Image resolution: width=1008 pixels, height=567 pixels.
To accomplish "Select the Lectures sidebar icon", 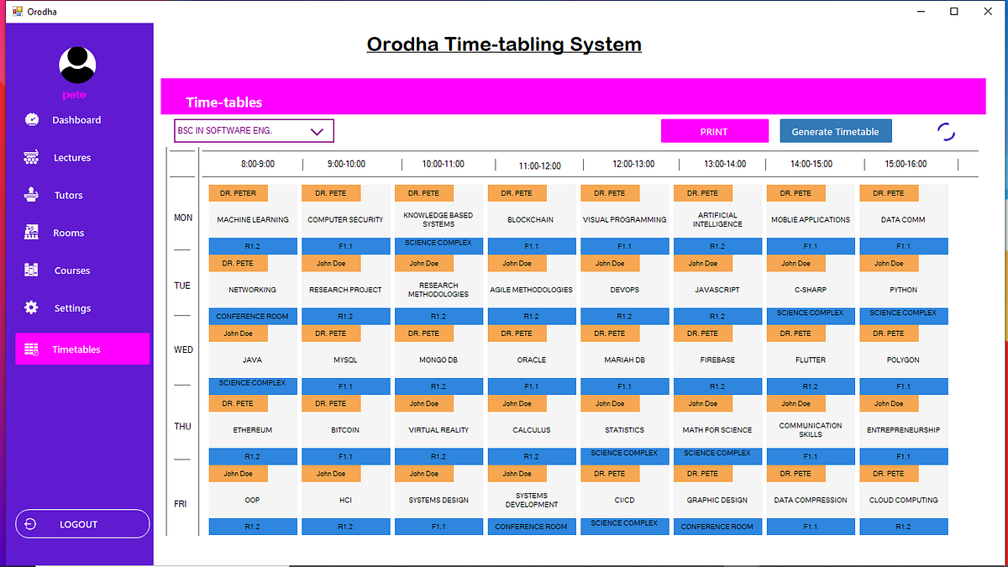I will [x=32, y=157].
